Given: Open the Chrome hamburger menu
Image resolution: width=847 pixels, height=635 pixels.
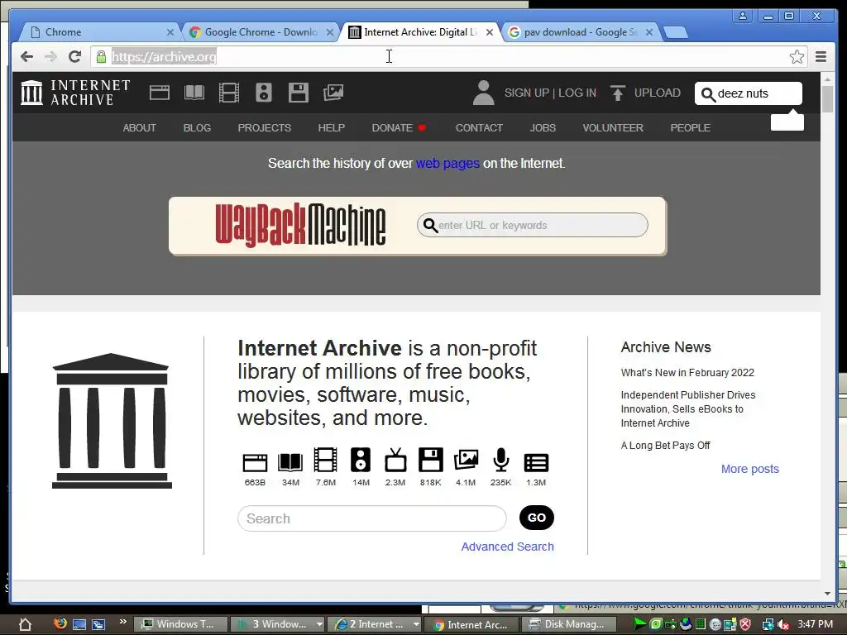Looking at the screenshot, I should pos(821,57).
